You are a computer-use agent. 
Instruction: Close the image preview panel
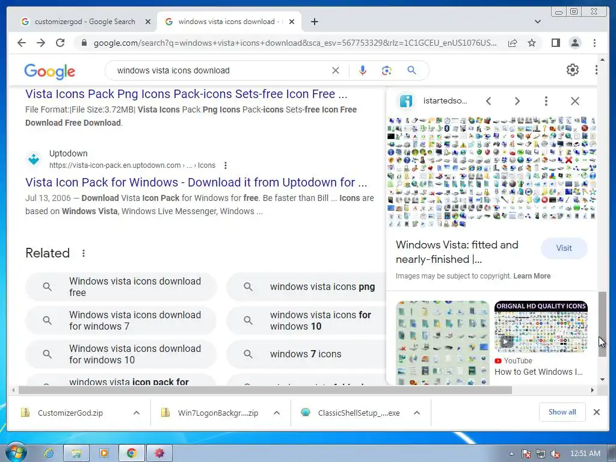(x=574, y=101)
